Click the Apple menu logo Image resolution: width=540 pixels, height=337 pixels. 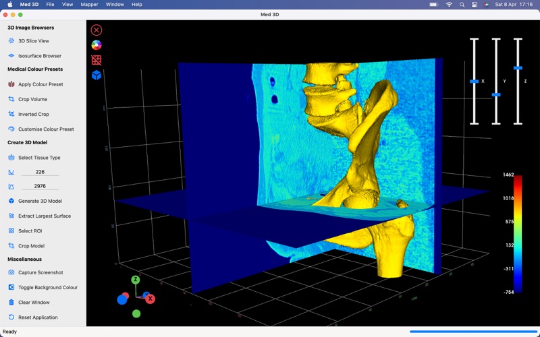pos(9,5)
